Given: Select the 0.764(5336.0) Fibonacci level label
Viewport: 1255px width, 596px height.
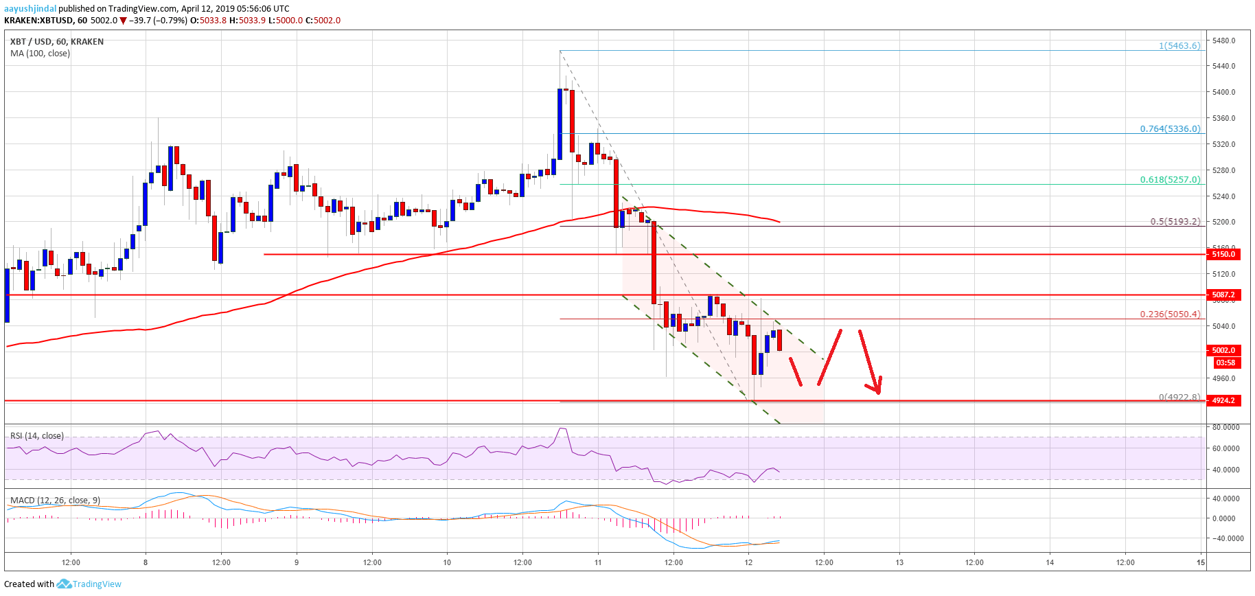Looking at the screenshot, I should pyautogui.click(x=1171, y=129).
